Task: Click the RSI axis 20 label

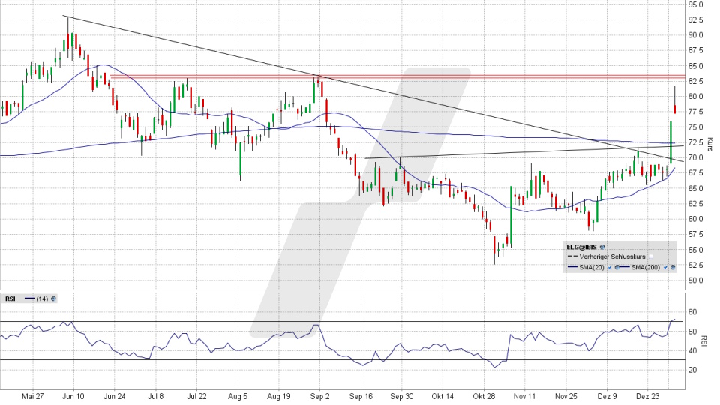Action: click(692, 370)
